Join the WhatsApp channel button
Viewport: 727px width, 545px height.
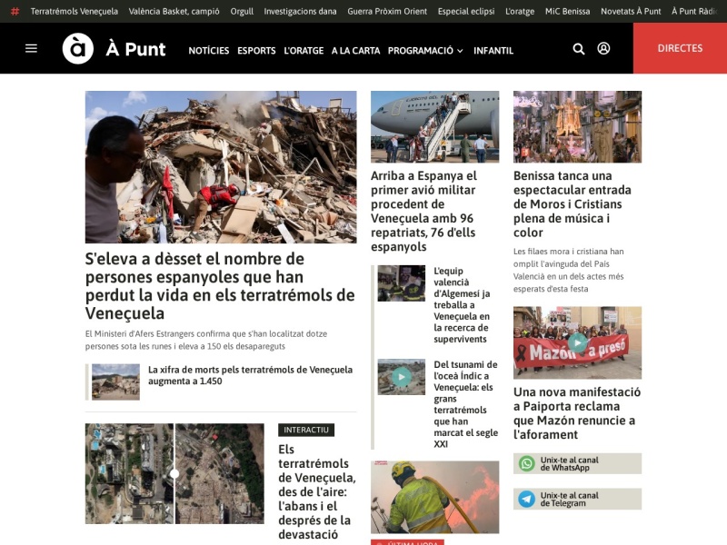(x=577, y=464)
